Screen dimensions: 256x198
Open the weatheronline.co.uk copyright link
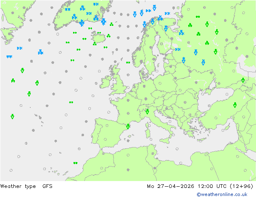coord(222,194)
